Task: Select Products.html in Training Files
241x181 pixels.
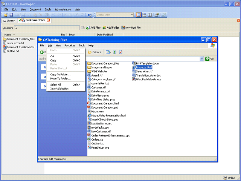Action: [142, 67]
